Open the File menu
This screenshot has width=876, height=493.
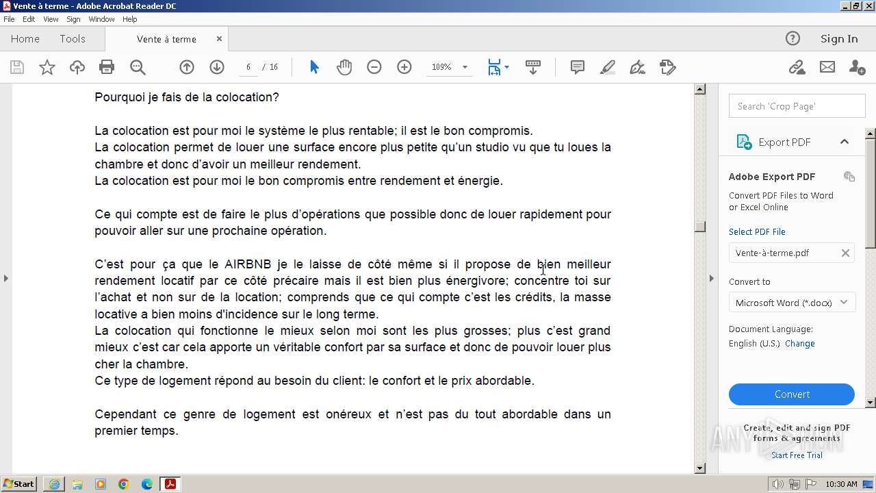click(9, 19)
